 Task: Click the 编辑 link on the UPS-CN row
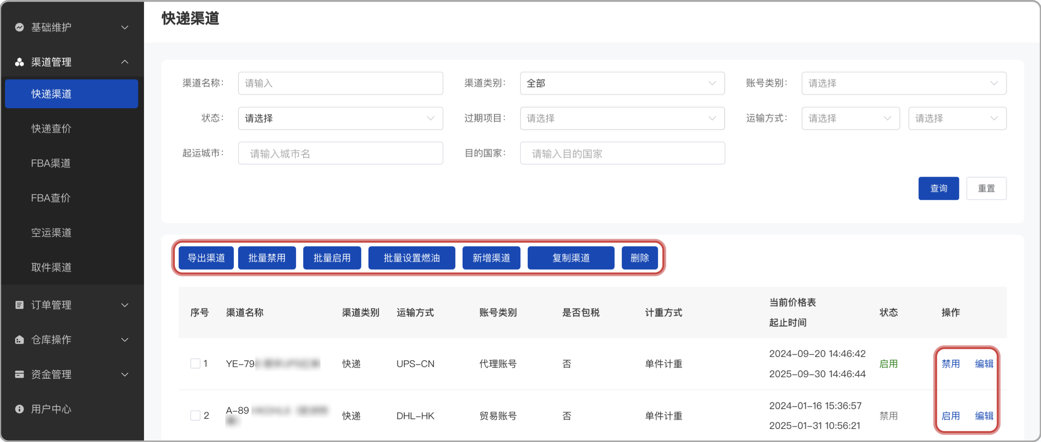pyautogui.click(x=984, y=363)
